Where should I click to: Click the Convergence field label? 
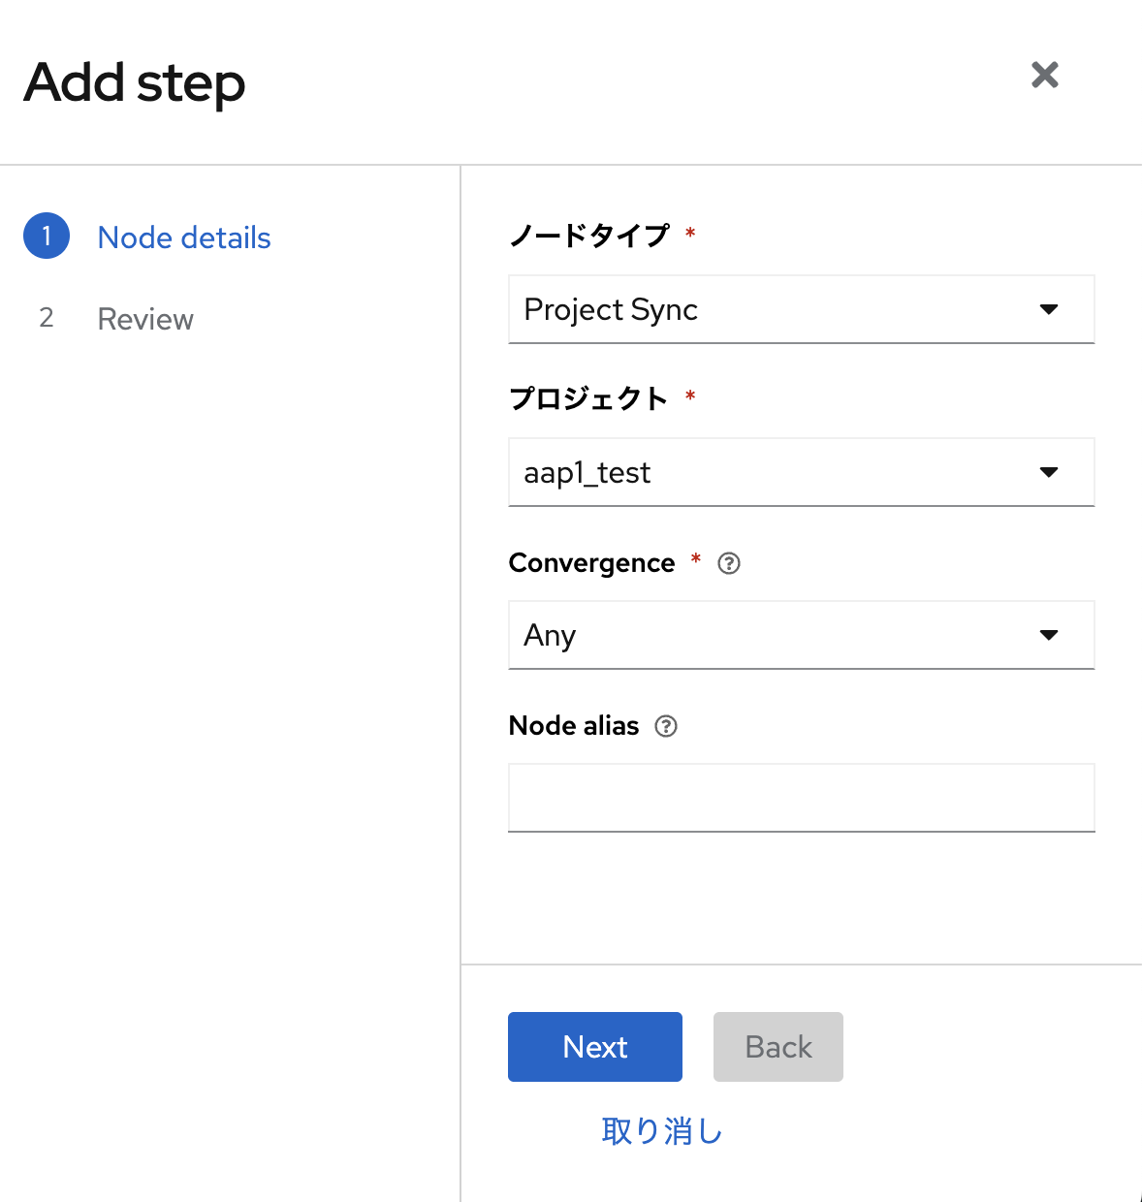point(591,563)
